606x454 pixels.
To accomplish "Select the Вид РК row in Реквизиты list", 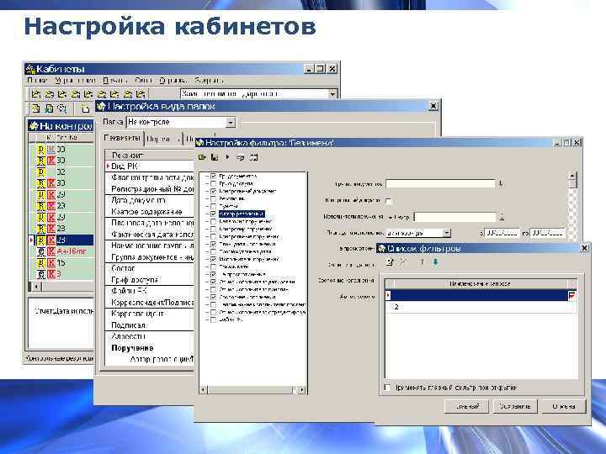I will (x=150, y=166).
